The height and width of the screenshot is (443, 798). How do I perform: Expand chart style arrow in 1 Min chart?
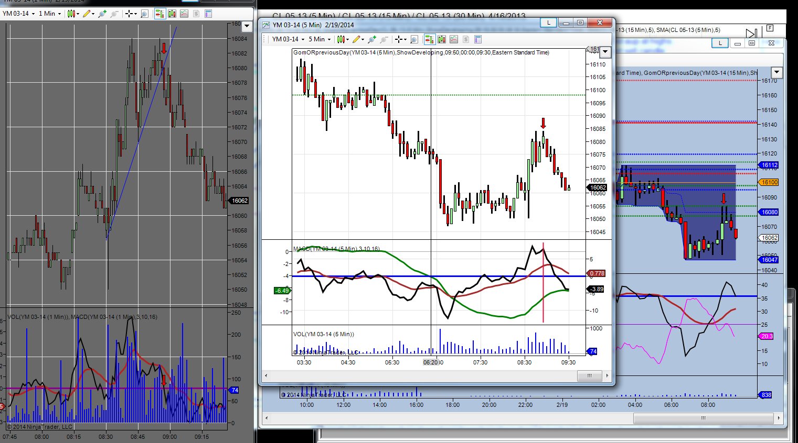pos(78,14)
